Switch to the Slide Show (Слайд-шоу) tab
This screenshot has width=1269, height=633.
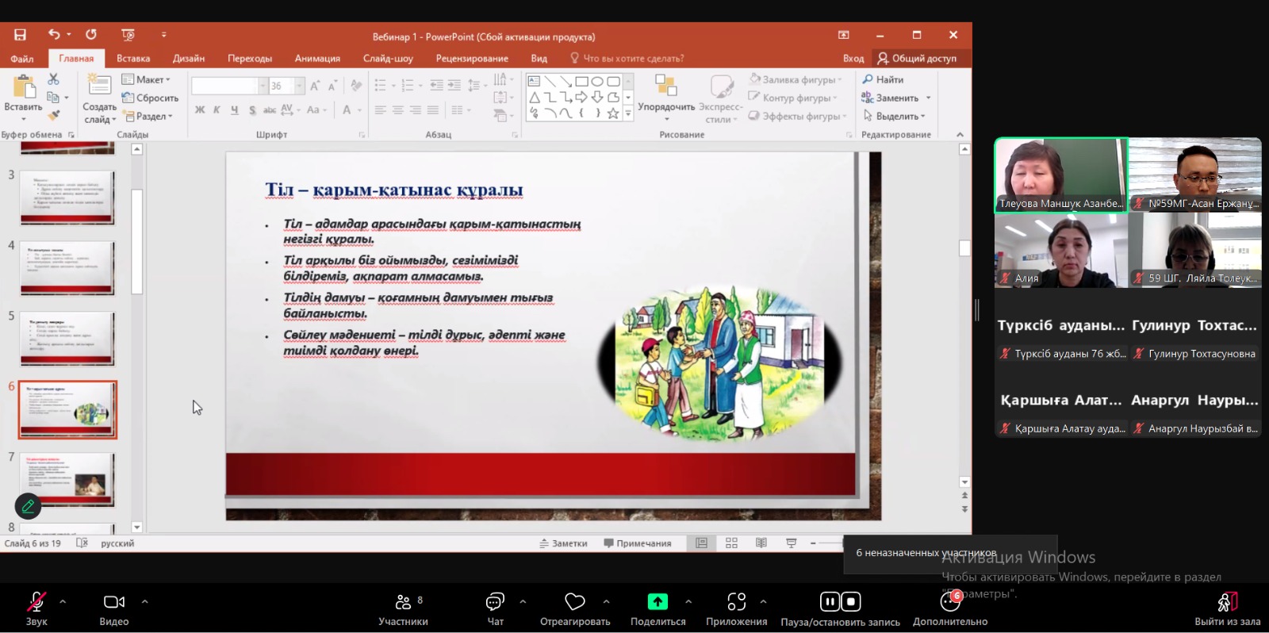(x=388, y=59)
